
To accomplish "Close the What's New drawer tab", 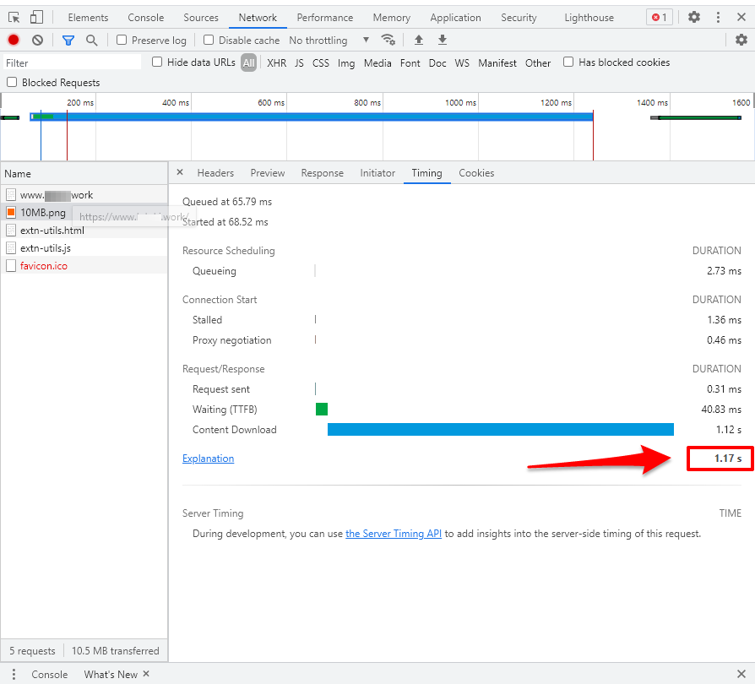I will (146, 673).
